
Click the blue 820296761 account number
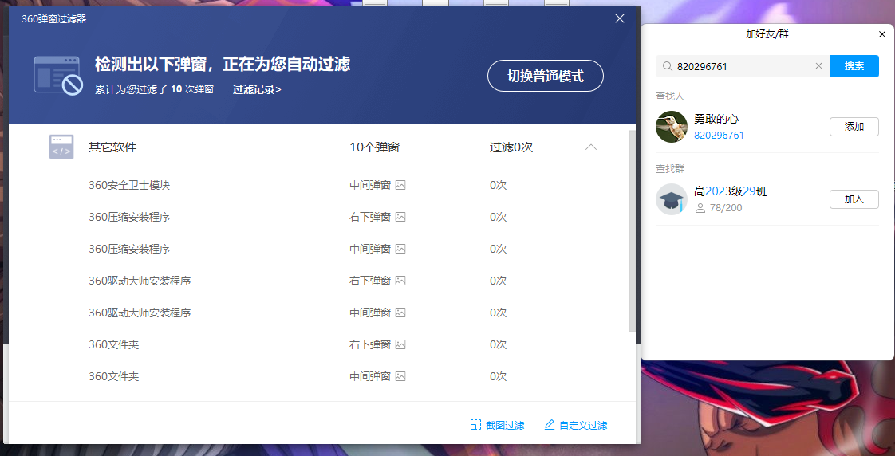719,136
